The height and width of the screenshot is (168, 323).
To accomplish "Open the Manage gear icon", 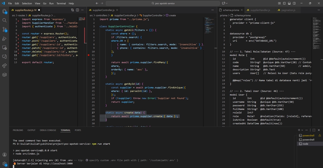I will [4, 164].
